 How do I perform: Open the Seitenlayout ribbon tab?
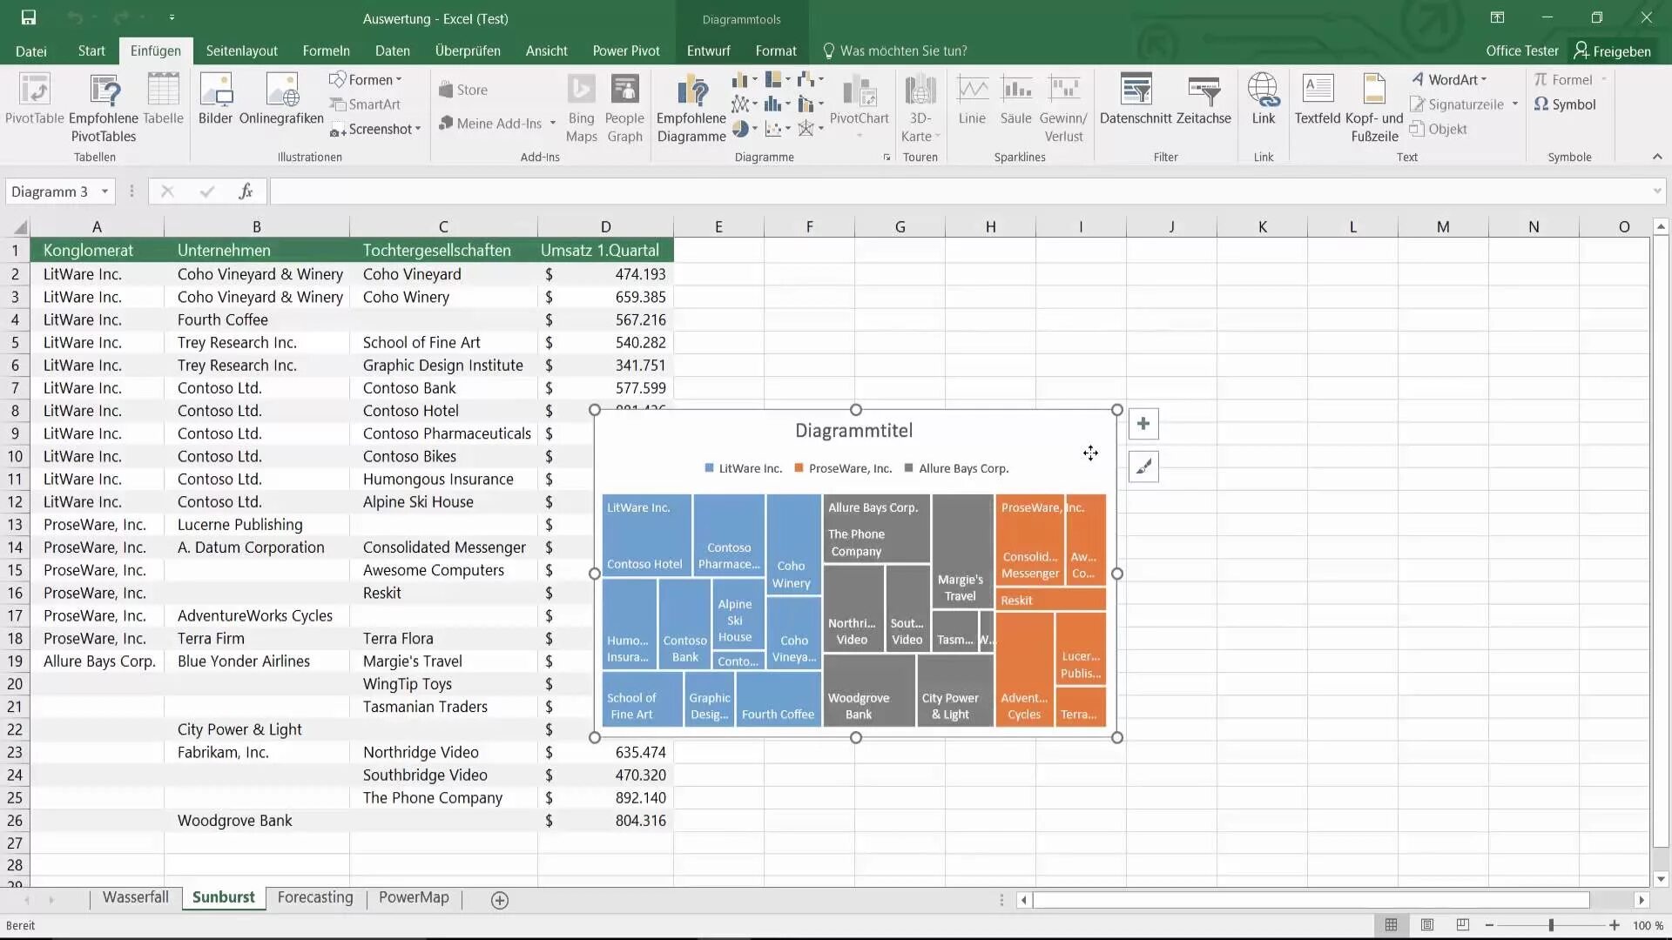pyautogui.click(x=241, y=50)
